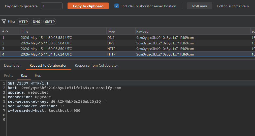Click the Poll now button
Screen dimensions: 255x136
200,6
